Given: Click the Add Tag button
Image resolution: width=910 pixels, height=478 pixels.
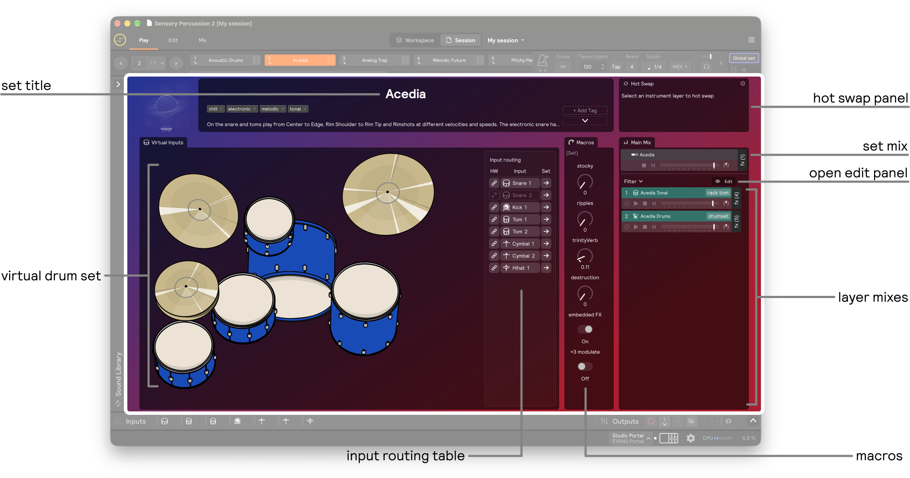Looking at the screenshot, I should coord(585,110).
